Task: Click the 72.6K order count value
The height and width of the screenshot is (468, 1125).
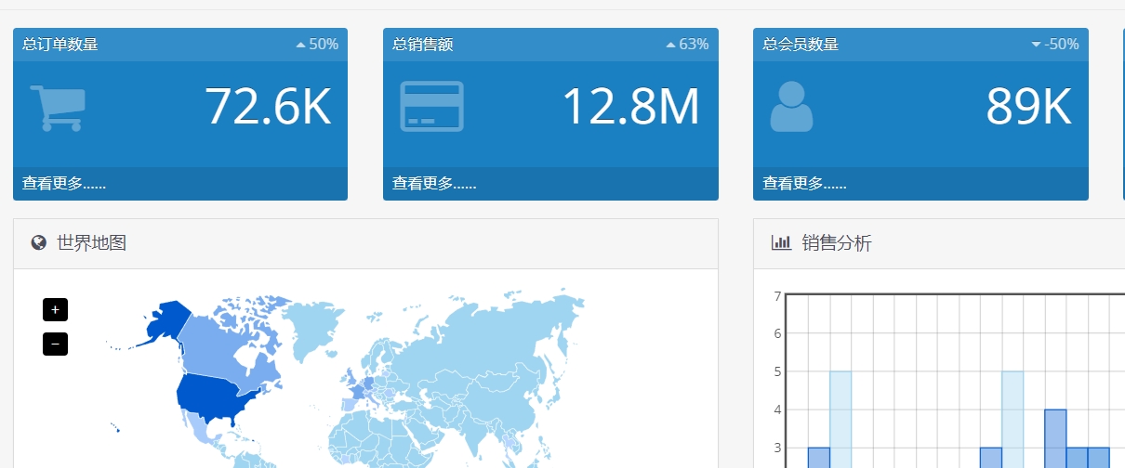Action: pos(268,107)
